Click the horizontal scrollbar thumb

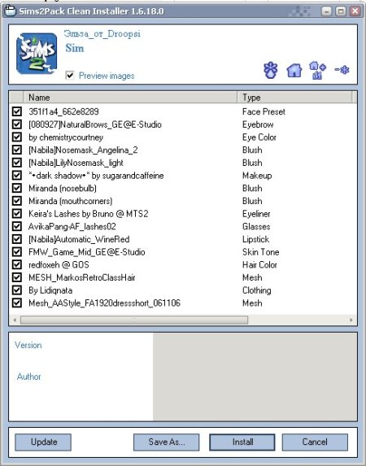134,320
